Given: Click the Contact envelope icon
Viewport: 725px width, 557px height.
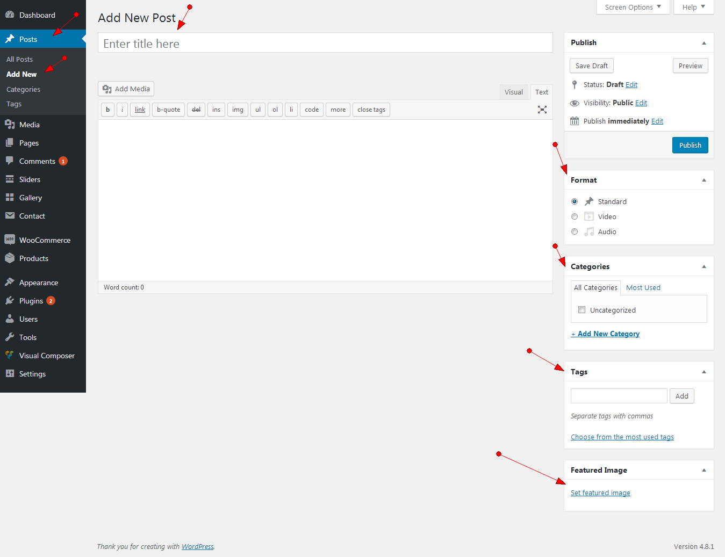Looking at the screenshot, I should [x=10, y=216].
